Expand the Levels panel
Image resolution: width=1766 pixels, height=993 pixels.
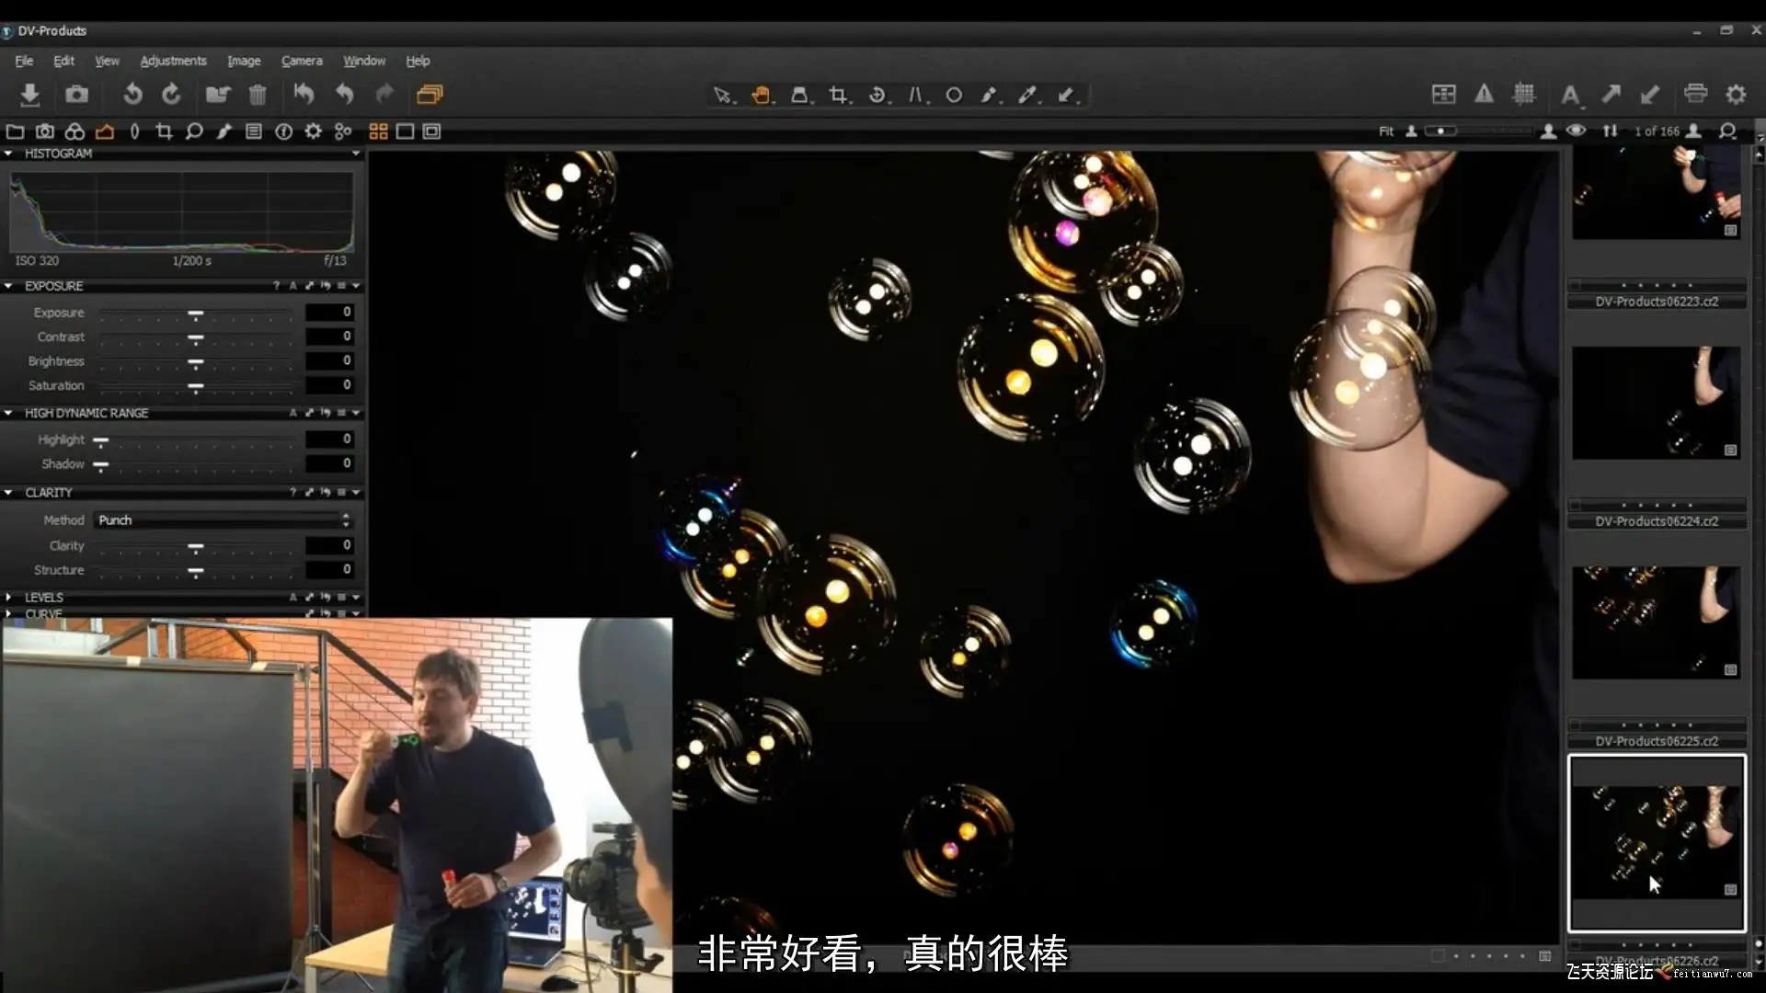click(8, 598)
